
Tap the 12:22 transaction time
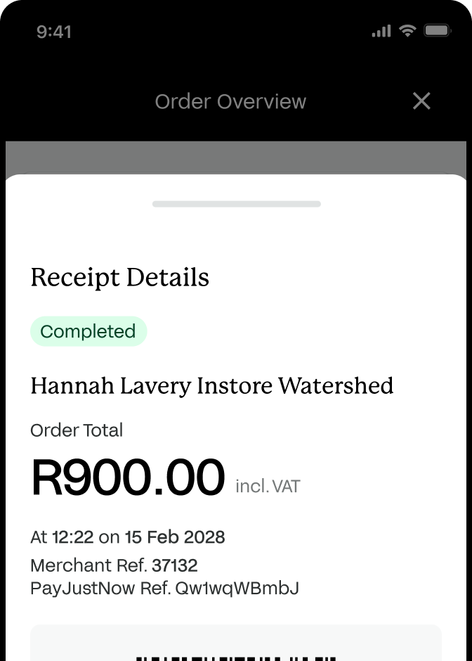point(72,537)
